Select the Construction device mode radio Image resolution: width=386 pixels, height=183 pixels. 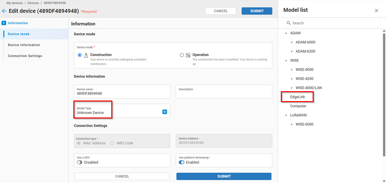pos(80,55)
